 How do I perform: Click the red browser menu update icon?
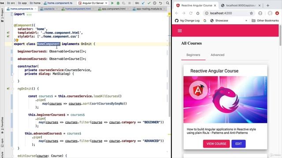[277, 13]
